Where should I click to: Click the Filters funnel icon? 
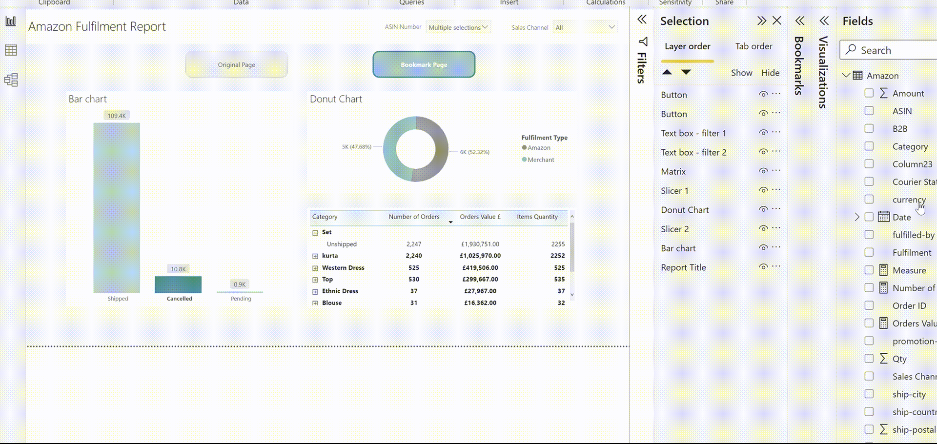click(643, 41)
